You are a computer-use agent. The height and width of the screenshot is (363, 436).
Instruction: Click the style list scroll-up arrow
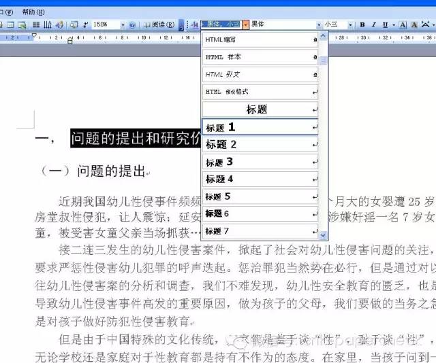tap(323, 36)
